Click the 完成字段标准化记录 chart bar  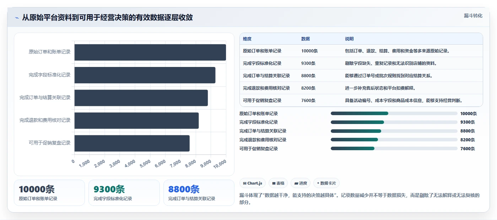pyautogui.click(x=145, y=75)
